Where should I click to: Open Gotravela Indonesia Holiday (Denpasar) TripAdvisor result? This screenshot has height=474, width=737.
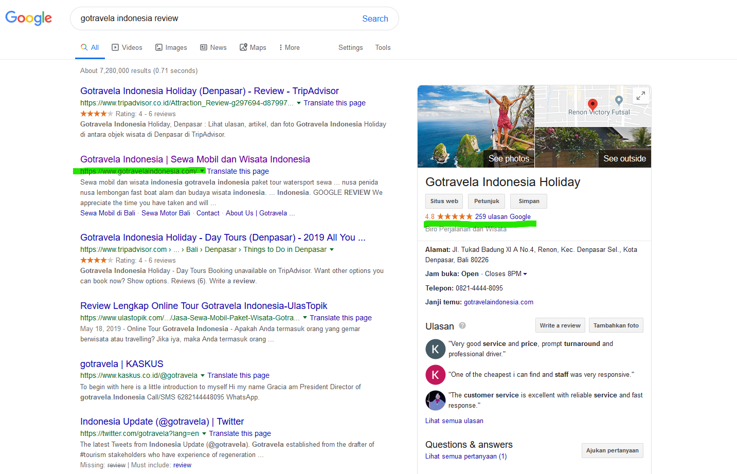tap(209, 91)
